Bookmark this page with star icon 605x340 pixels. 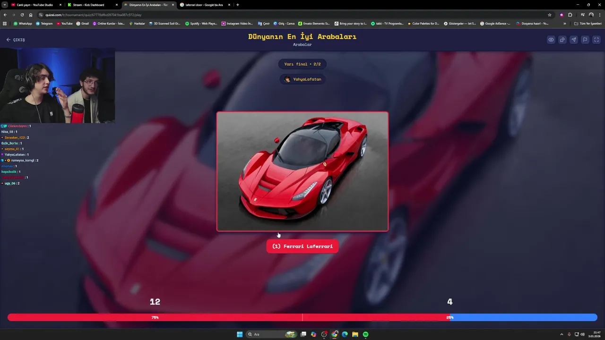coord(550,15)
